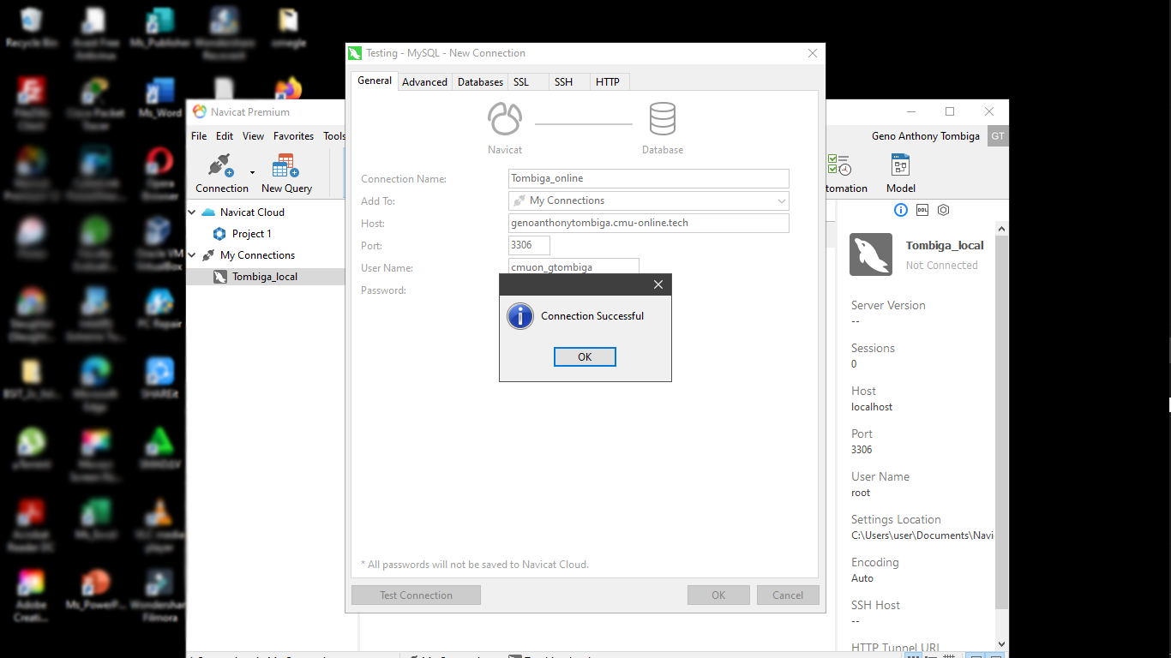1171x658 pixels.
Task: Select the info icon in the properties pane
Action: click(901, 210)
